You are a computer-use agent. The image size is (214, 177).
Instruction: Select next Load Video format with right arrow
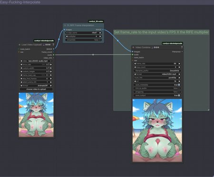(51, 86)
